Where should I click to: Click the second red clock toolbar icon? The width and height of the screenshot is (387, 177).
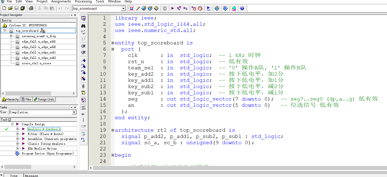[200, 8]
